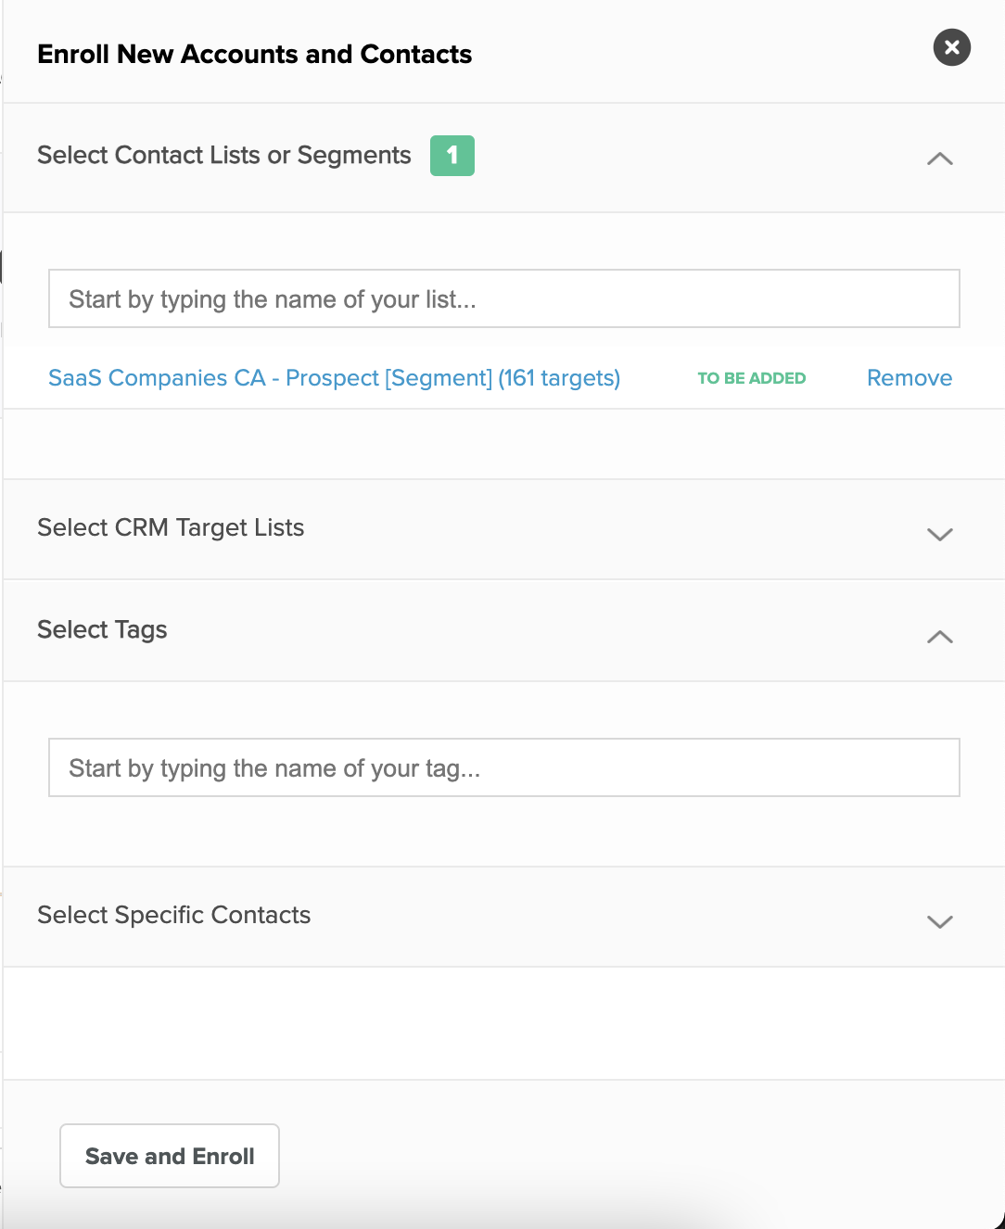Image resolution: width=1005 pixels, height=1229 pixels.
Task: Click the Select Specific Contacts heading
Action: 173,915
